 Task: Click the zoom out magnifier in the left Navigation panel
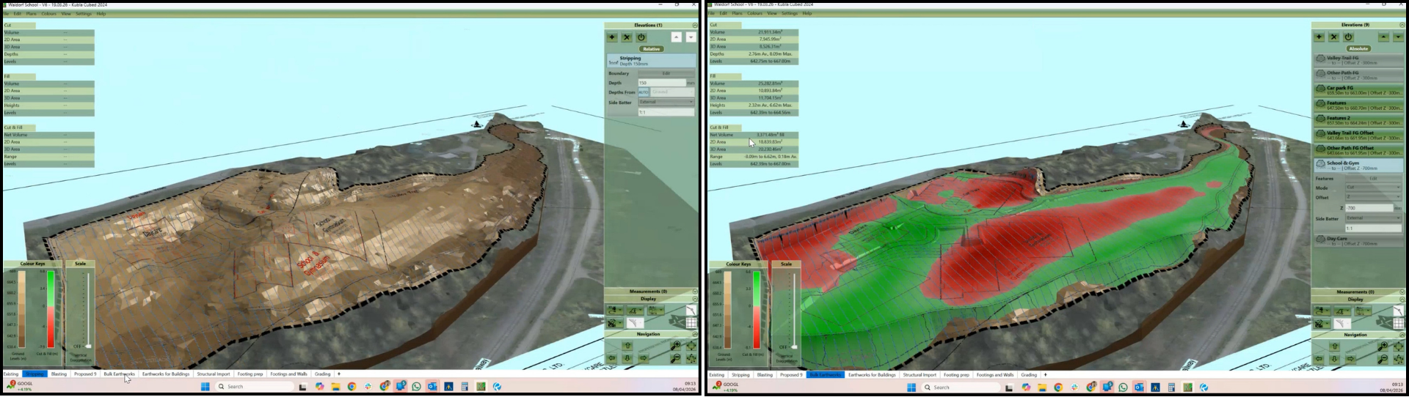point(675,358)
